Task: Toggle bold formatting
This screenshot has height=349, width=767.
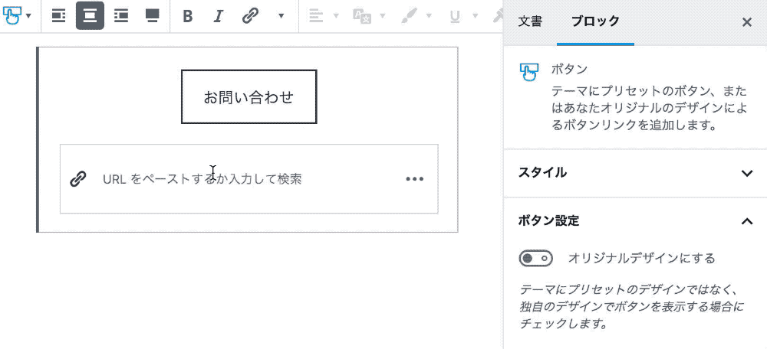Action: coord(188,16)
